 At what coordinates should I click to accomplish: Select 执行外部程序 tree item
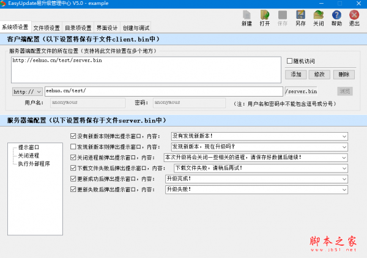point(34,164)
